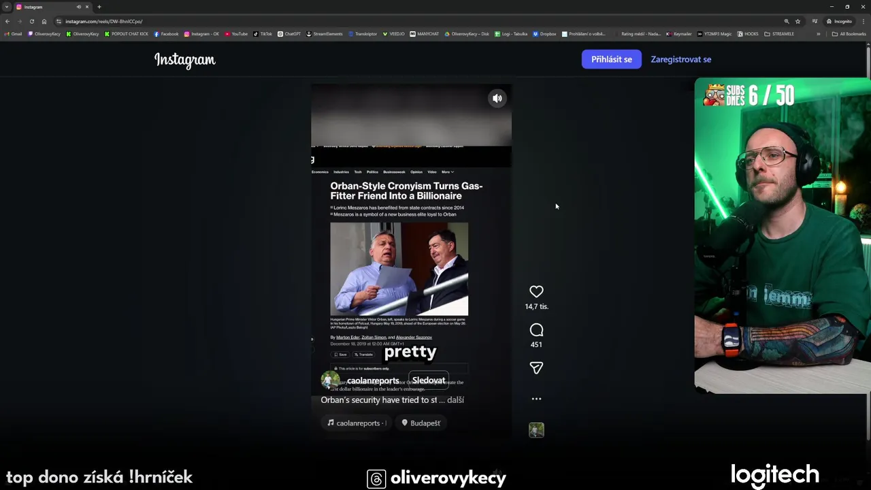Open the Keymailer bookmark

(679, 34)
